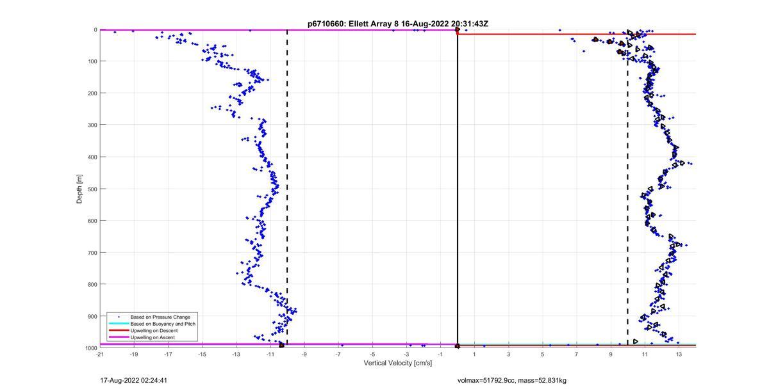The height and width of the screenshot is (391, 769).
Task: Click x-axis tick label '-11'
Action: (x=270, y=355)
